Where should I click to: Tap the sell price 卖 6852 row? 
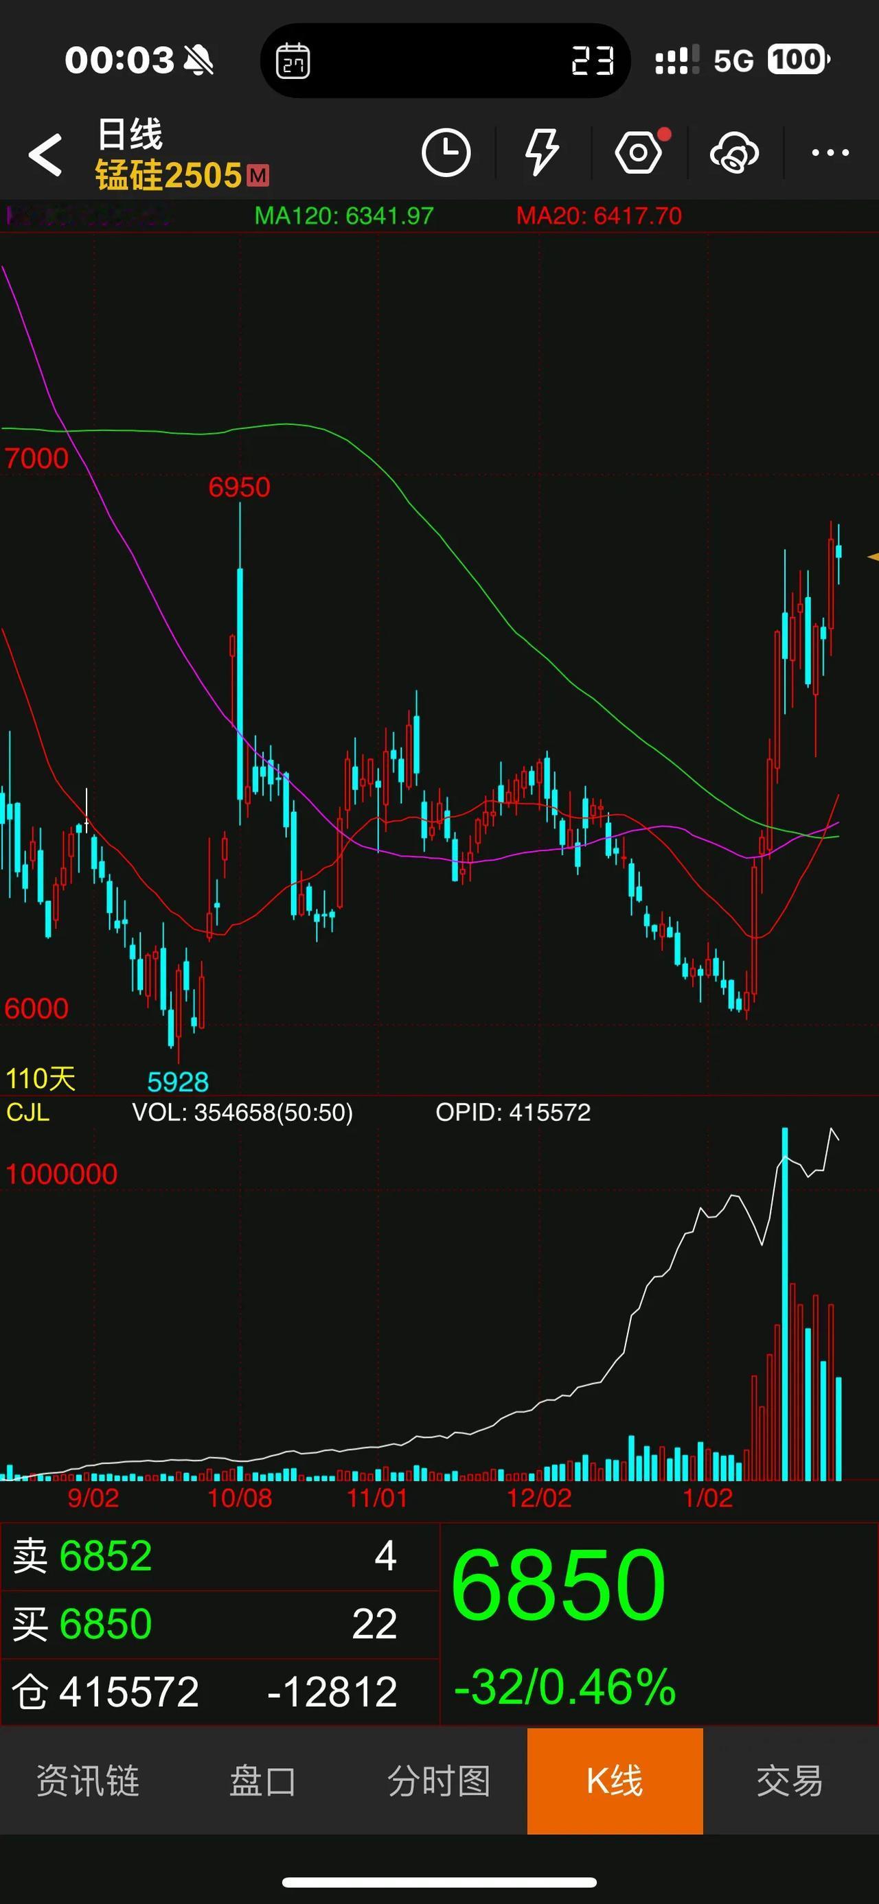pos(220,1557)
